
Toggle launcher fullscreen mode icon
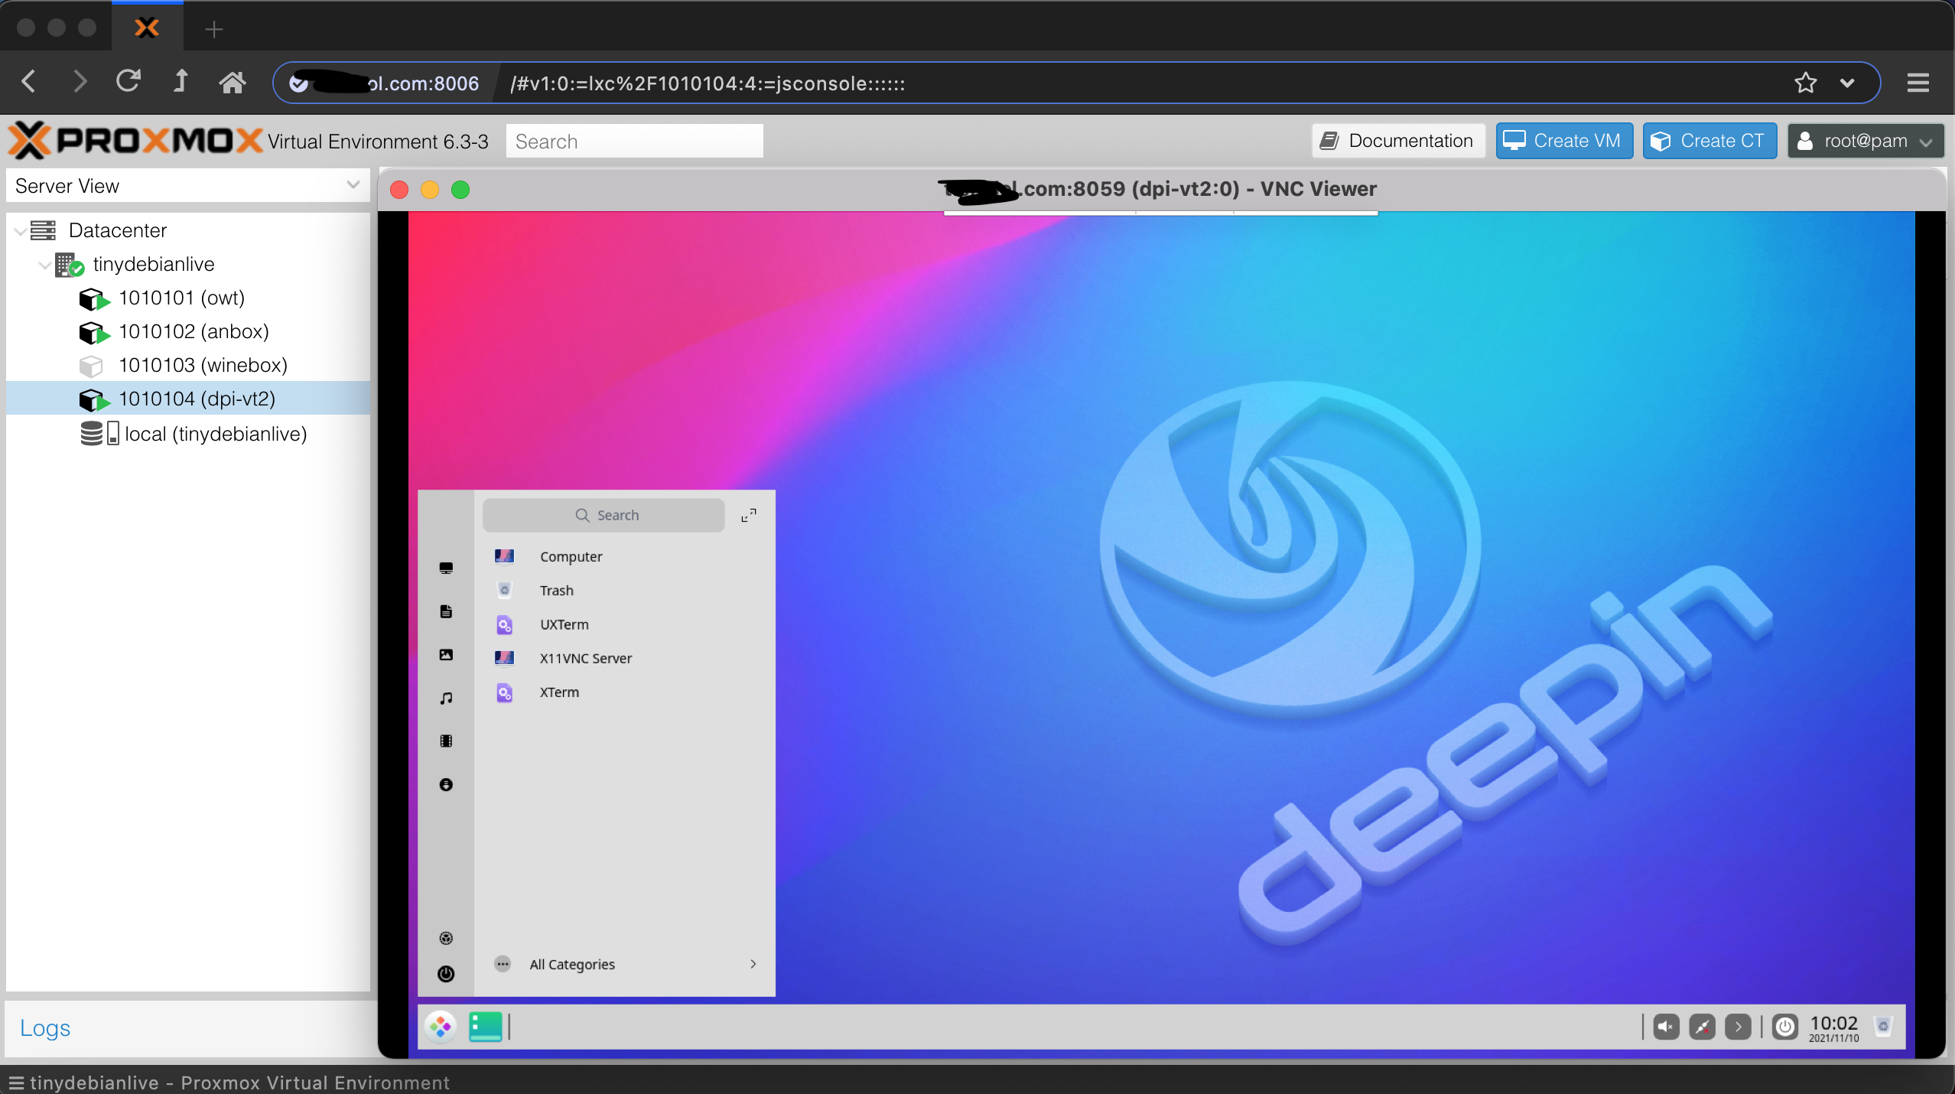pyautogui.click(x=749, y=516)
